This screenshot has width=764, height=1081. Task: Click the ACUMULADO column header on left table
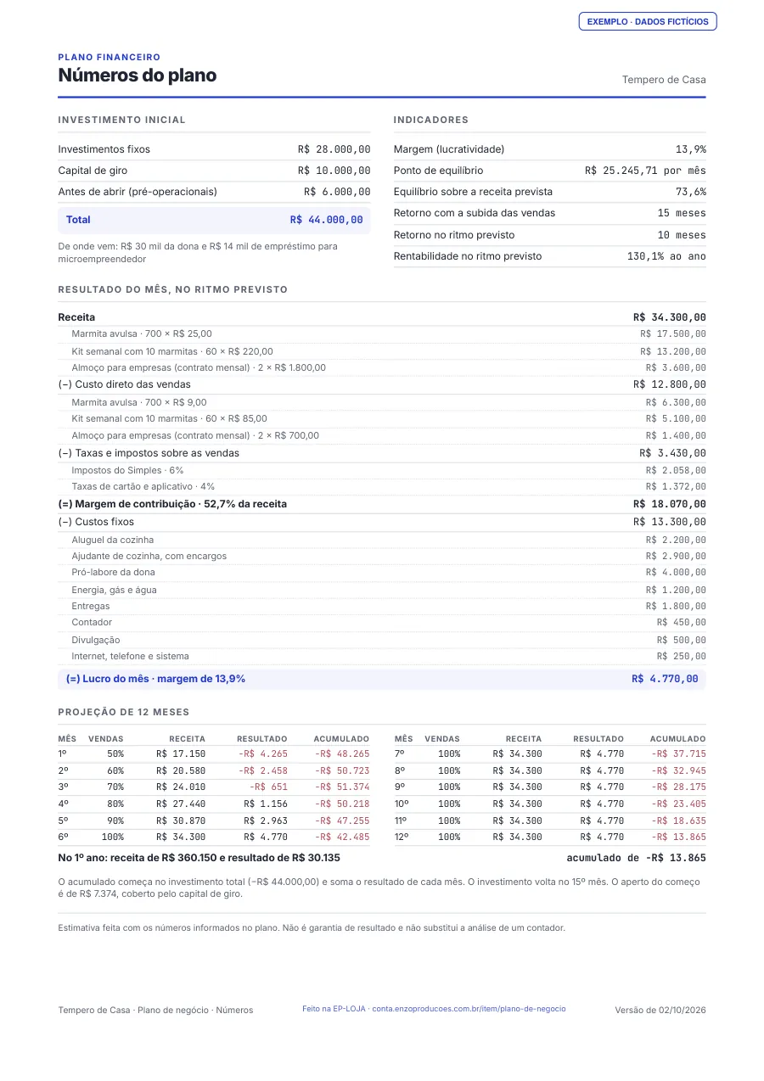point(341,739)
